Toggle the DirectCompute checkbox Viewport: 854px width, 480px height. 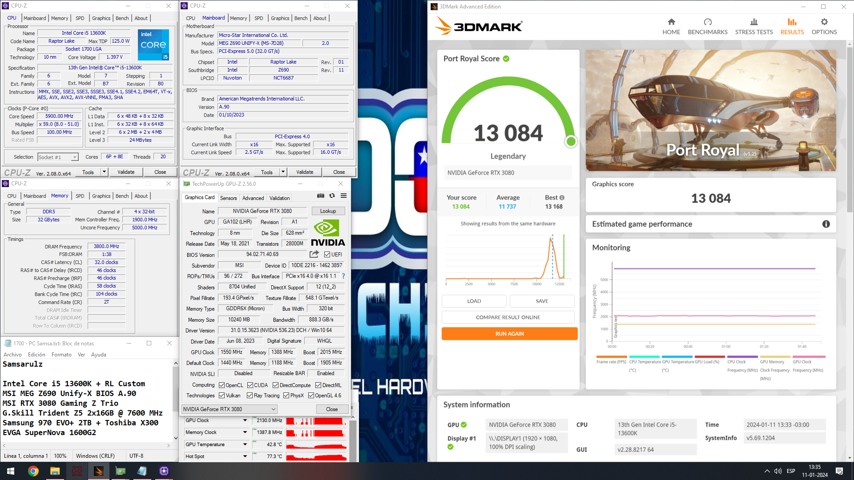[x=275, y=385]
